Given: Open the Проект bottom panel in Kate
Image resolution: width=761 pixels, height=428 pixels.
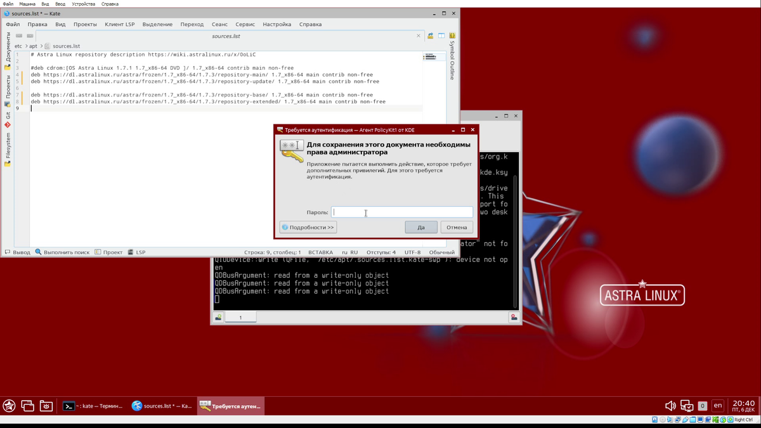Looking at the screenshot, I should point(108,252).
